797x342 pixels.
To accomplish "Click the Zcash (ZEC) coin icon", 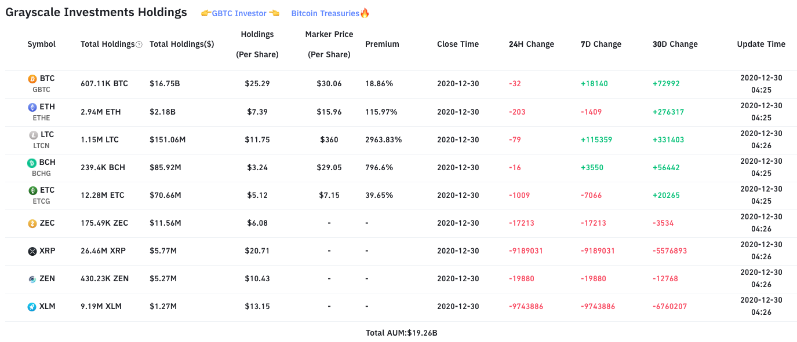I will [32, 223].
